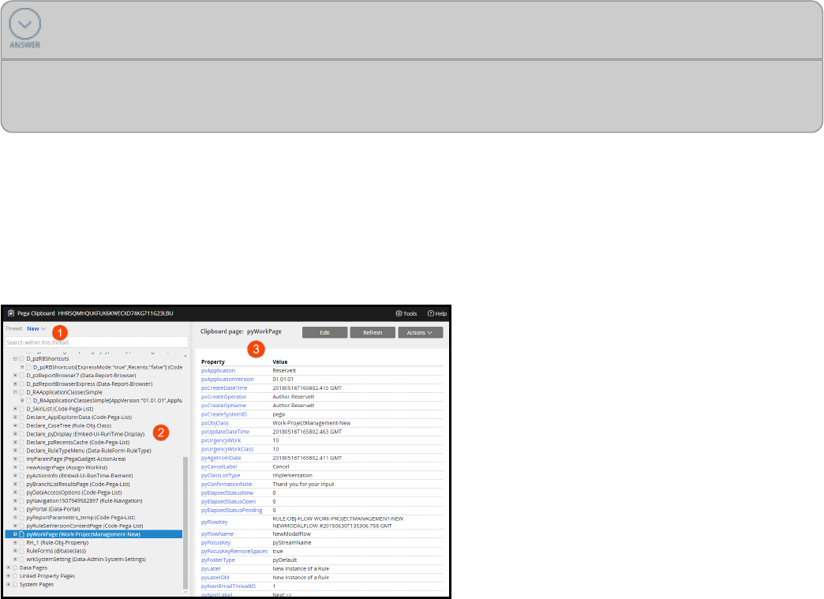Open the pyNextEmailThreadID property link

tap(228, 586)
